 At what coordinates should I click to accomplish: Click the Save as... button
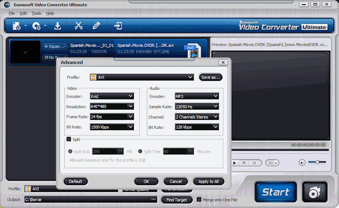(210, 77)
